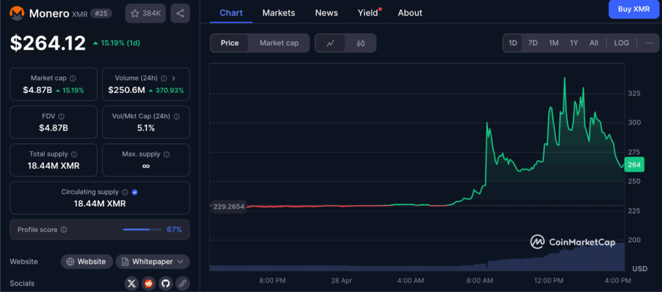662x292 pixels.
Task: Click the chain link icon in Socials
Action: point(182,283)
